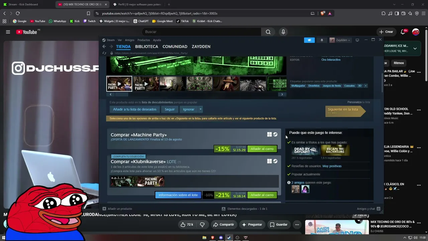Open the Ver menu in Steam
The image size is (428, 241).
[x=120, y=40]
